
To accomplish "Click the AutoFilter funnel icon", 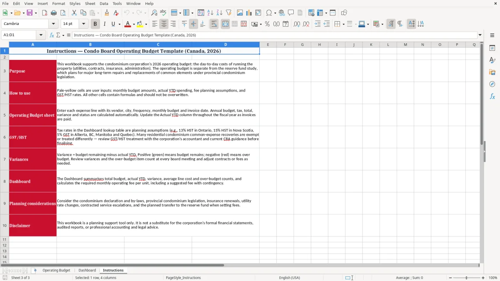I will [x=228, y=13].
